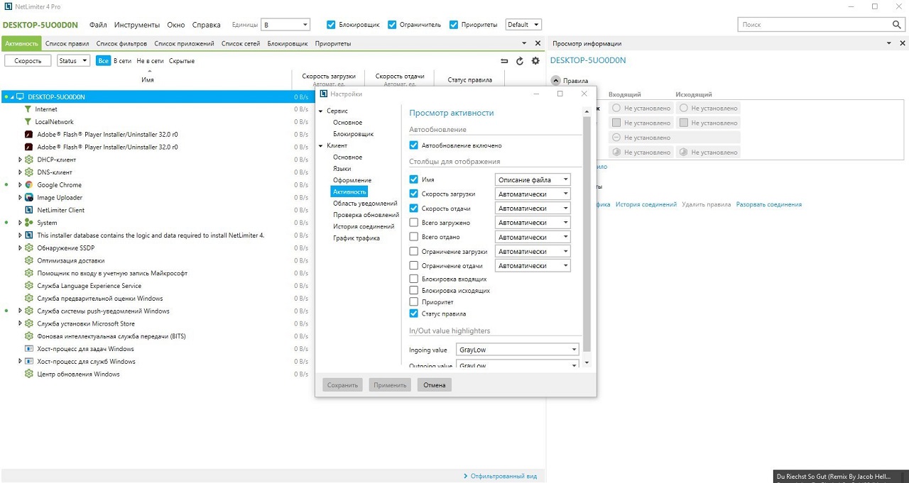
Task: Click the settings dialog vertical scrollbar
Action: click(587, 234)
